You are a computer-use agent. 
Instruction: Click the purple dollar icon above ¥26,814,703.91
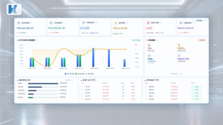pos(180,23)
